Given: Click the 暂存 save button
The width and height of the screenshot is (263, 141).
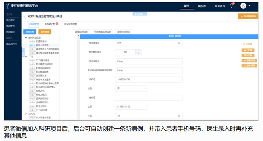Looking at the screenshot, I should click(248, 50).
